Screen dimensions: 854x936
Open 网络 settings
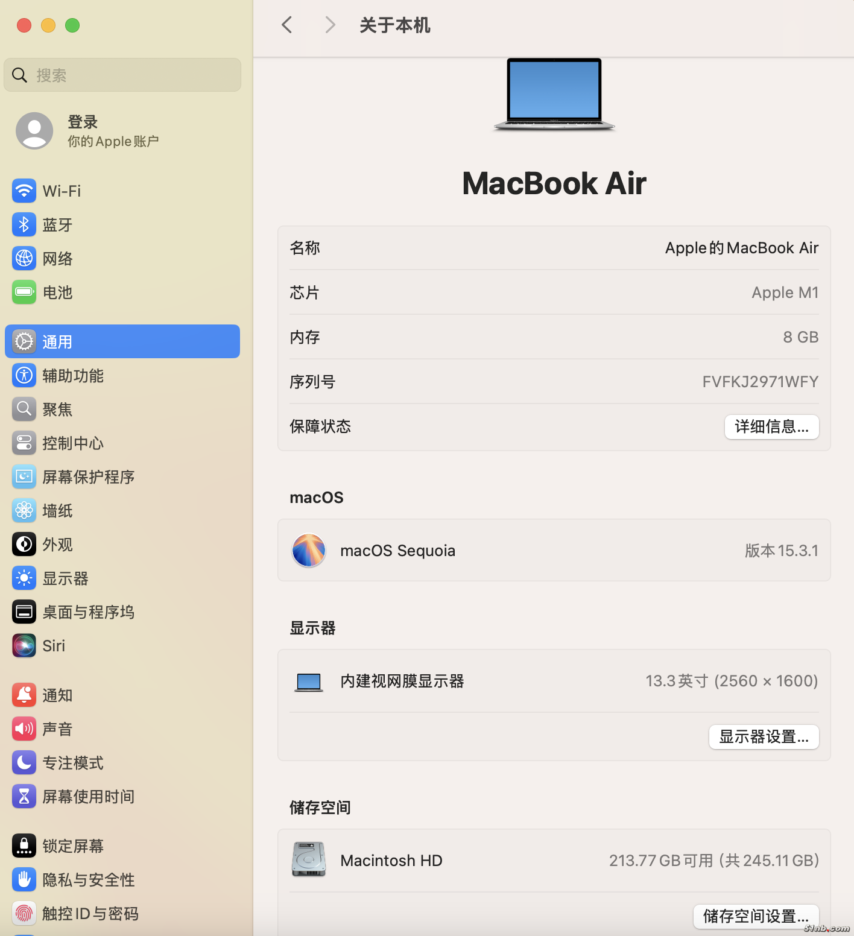57,258
